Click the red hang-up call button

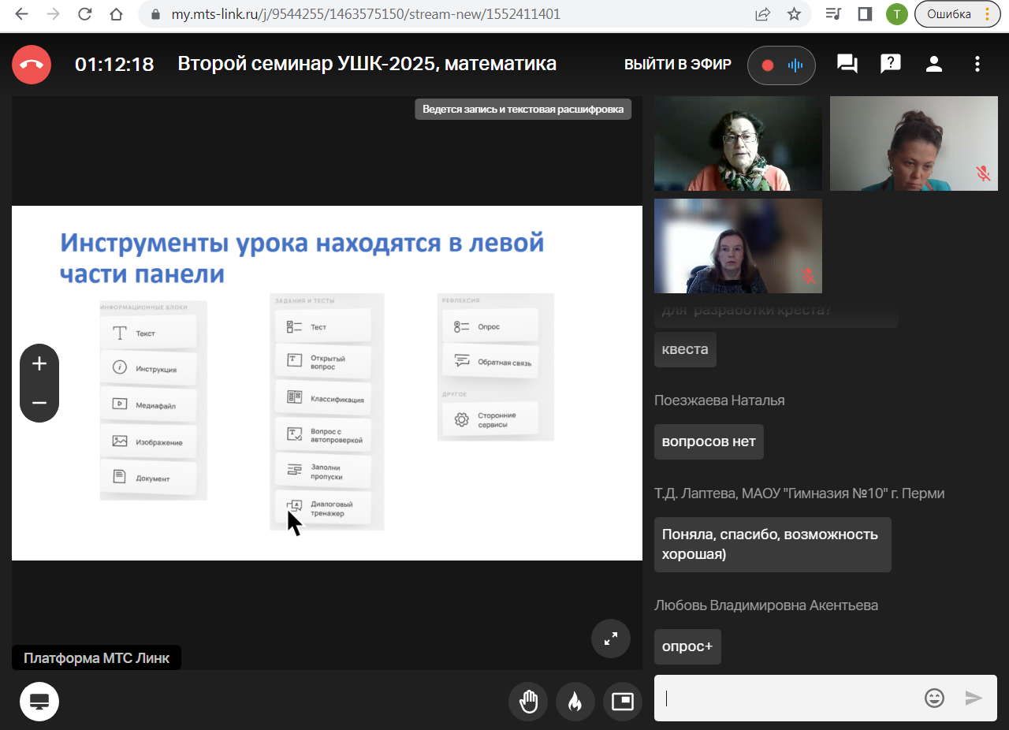click(x=32, y=65)
